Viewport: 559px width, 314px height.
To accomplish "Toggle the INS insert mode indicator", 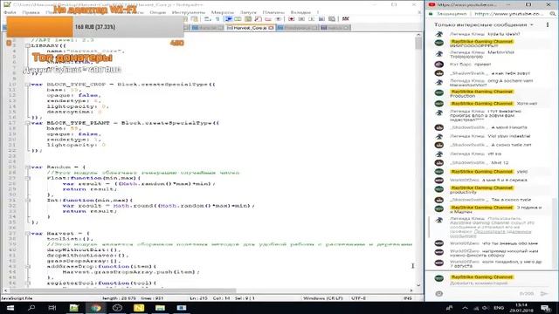I will point(408,298).
